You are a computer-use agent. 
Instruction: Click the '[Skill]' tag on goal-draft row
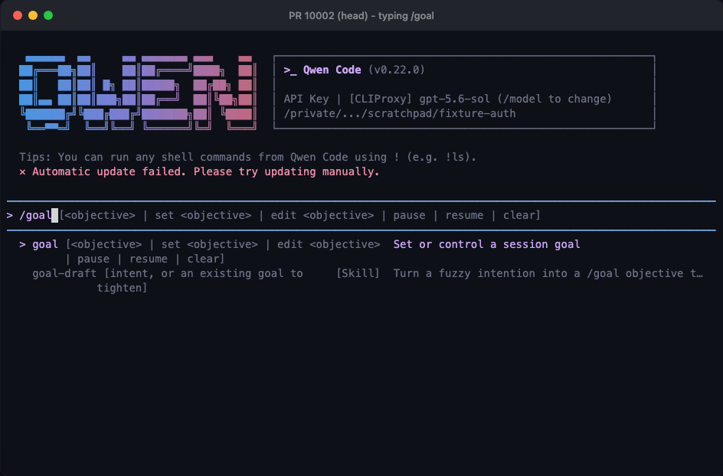pos(358,273)
